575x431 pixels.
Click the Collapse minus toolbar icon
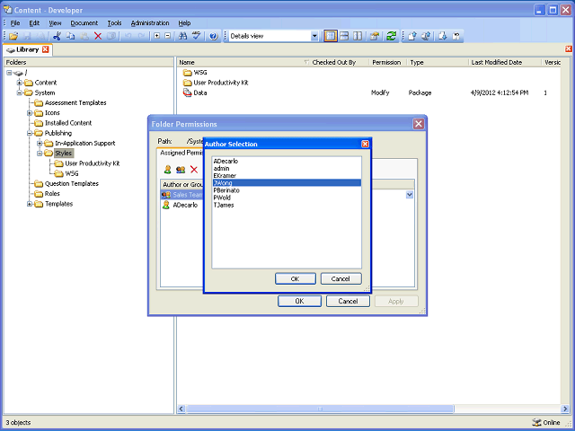pyautogui.click(x=168, y=36)
